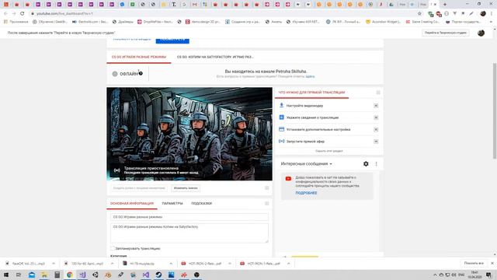Click the broadcast icon beside Запустите прямой эфир
The image size is (497, 280).
(281, 142)
